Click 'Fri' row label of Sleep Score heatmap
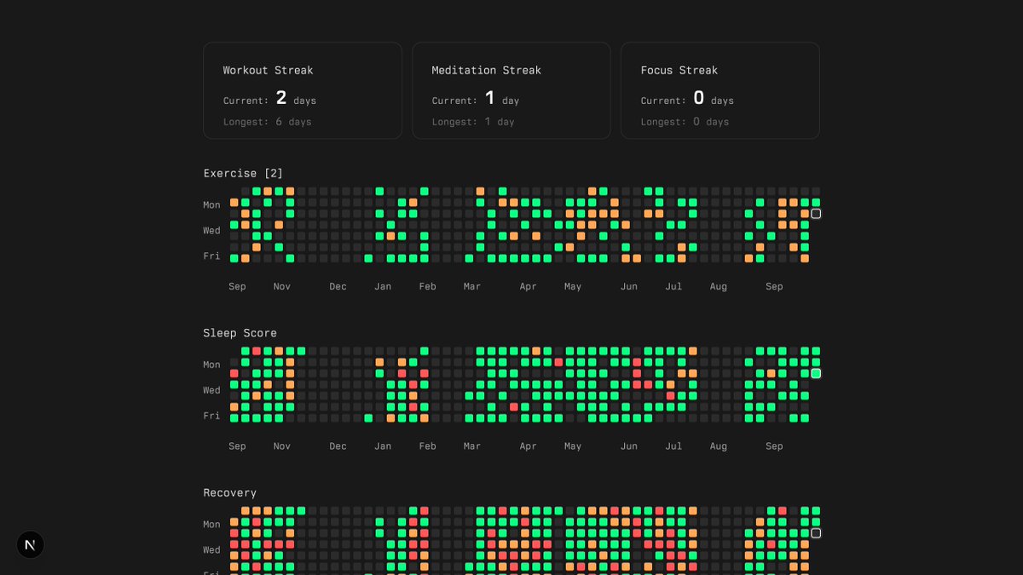The height and width of the screenshot is (575, 1023). point(211,416)
